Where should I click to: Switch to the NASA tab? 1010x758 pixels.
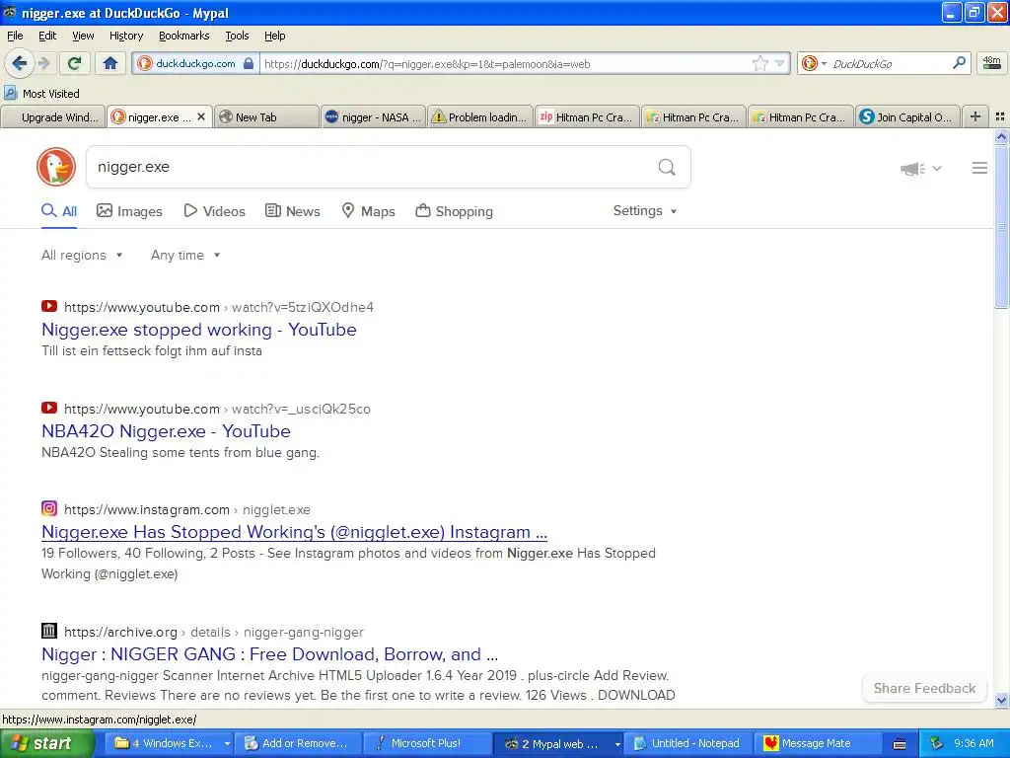(374, 117)
